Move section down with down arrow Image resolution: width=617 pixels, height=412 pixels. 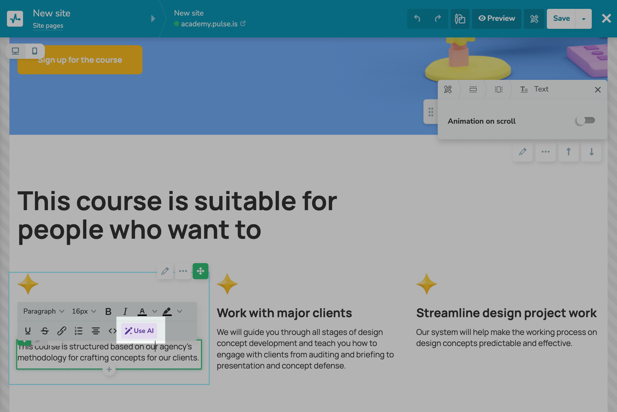(591, 152)
